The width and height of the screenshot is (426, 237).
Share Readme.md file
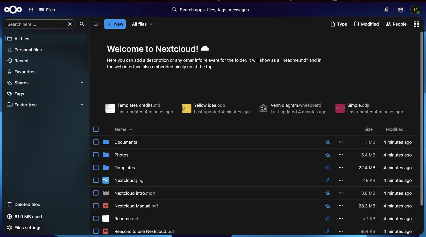click(327, 219)
